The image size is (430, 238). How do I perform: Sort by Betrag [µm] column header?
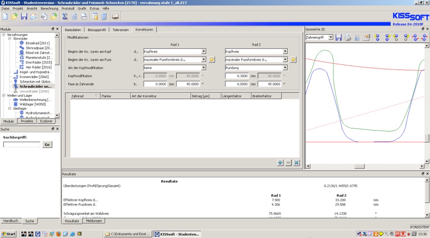pos(206,96)
